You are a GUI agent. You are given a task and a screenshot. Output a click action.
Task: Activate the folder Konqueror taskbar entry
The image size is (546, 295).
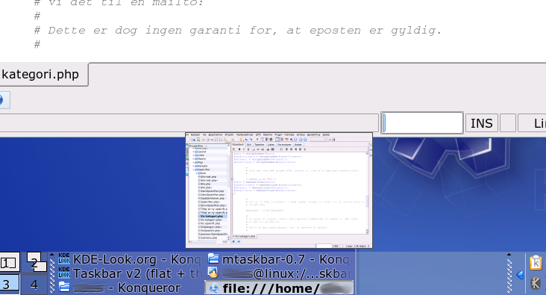130,288
